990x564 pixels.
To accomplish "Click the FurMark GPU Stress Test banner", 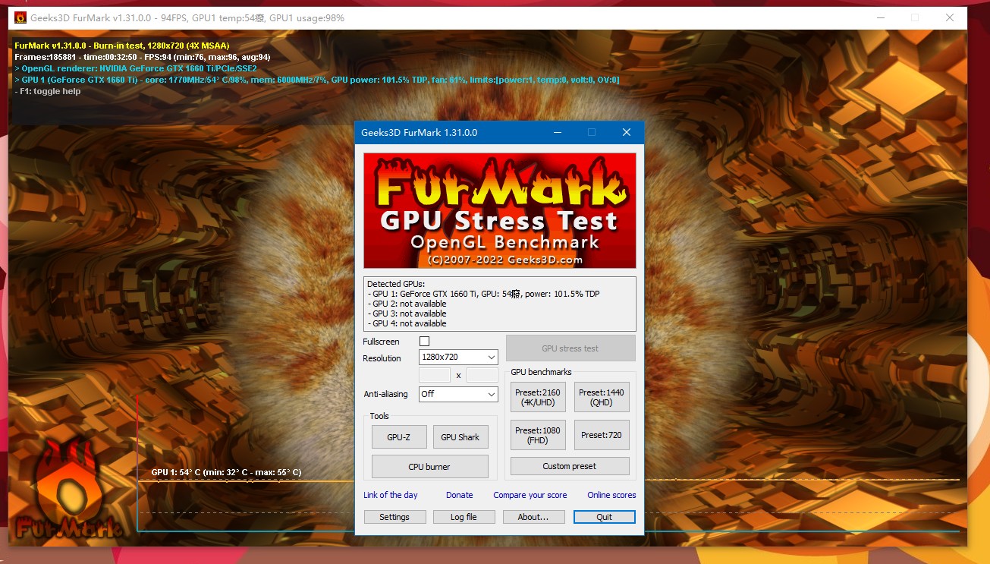I will (x=500, y=210).
